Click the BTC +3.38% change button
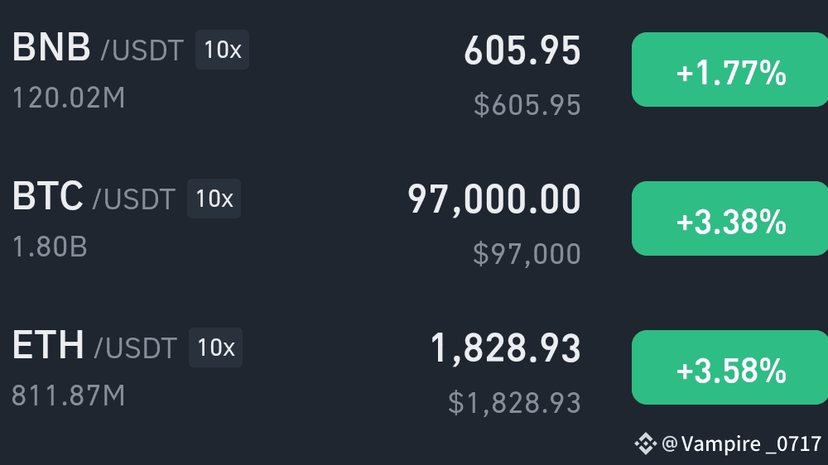The image size is (828, 465). point(729,218)
